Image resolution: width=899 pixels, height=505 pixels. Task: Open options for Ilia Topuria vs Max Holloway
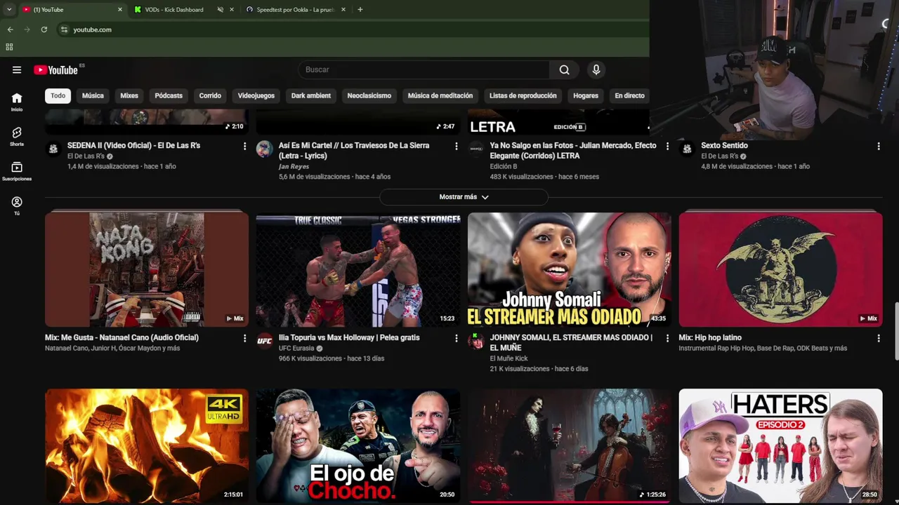tap(456, 338)
